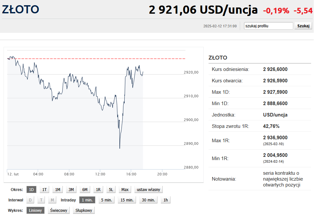This screenshot has height=219, width=314.
Task: Open 'ustaw własny' custom period
Action: 148,190
